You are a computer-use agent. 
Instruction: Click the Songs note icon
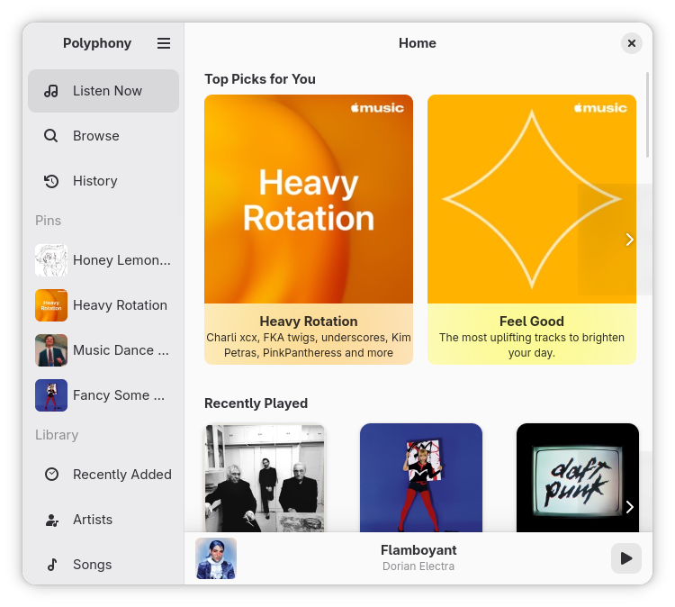(51, 565)
